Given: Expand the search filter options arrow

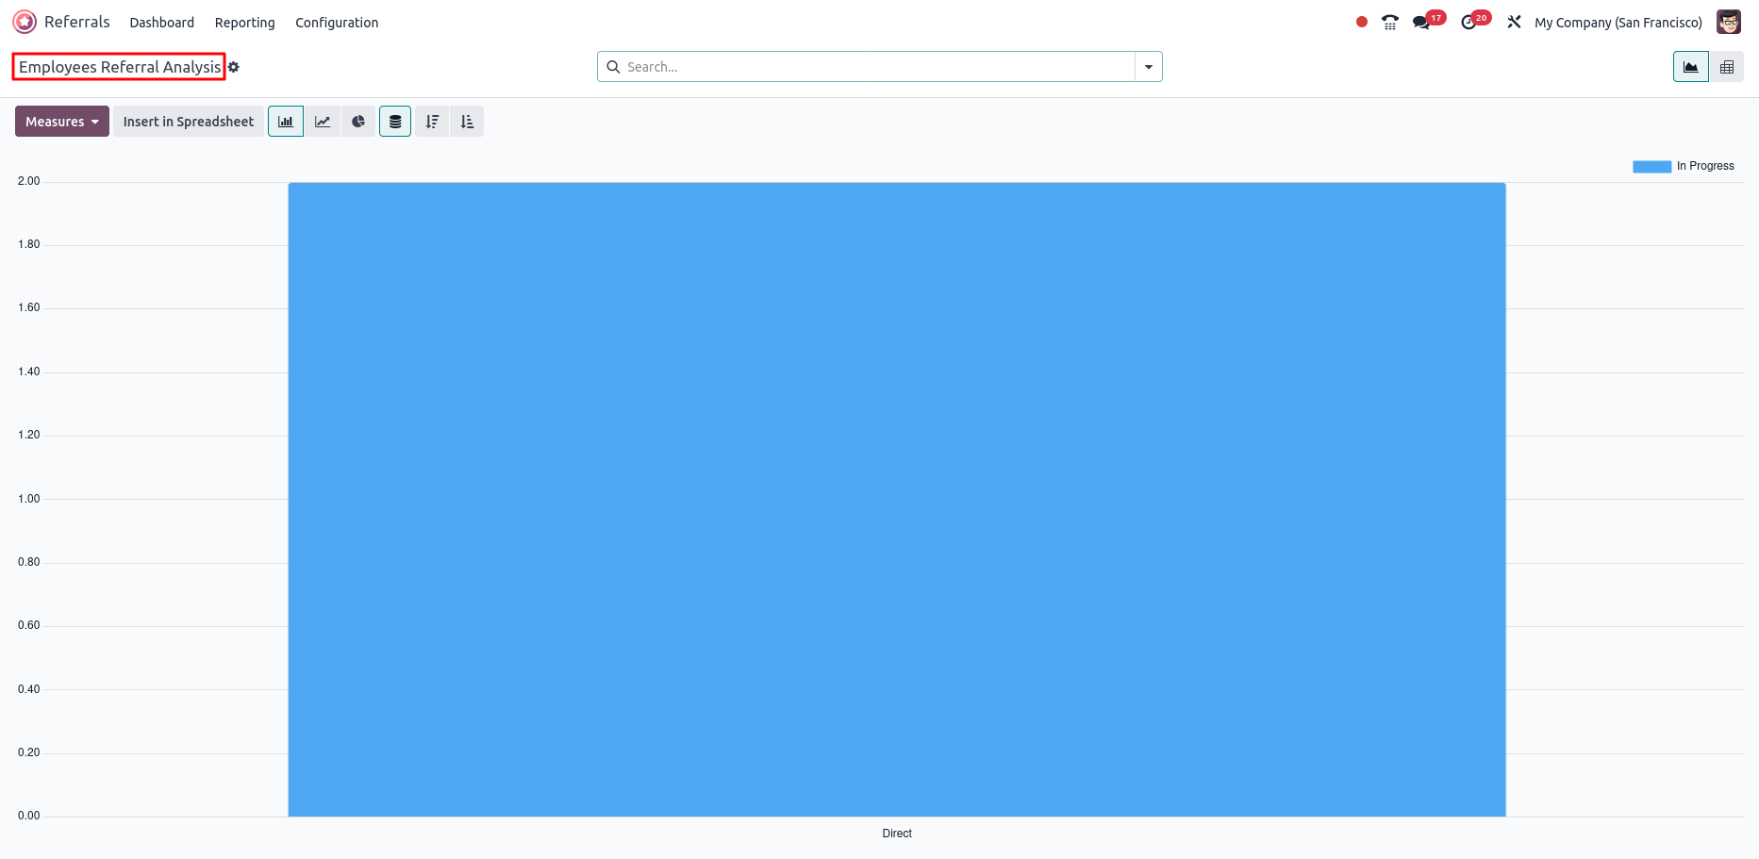Looking at the screenshot, I should pyautogui.click(x=1149, y=67).
